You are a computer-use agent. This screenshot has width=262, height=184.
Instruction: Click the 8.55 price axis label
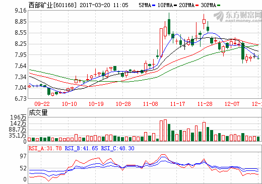(x=21, y=33)
